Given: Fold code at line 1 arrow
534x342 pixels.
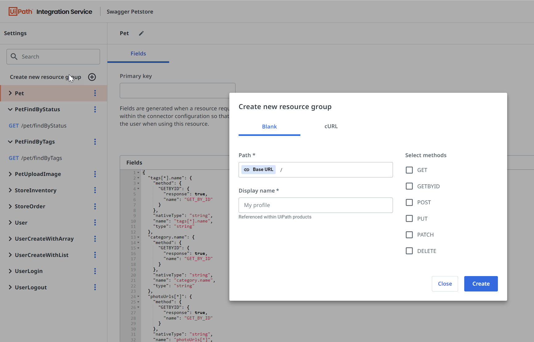Looking at the screenshot, I should pos(138,173).
